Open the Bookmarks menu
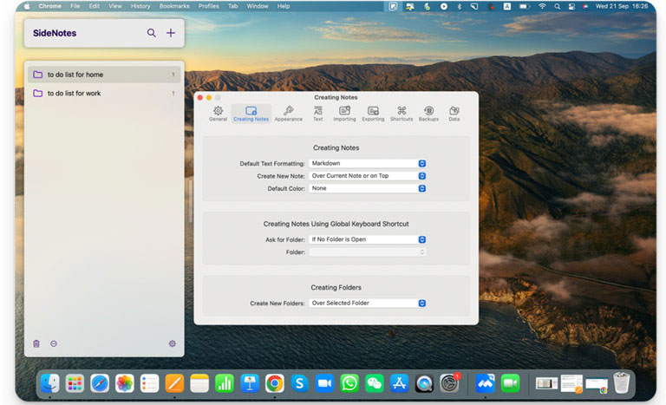 (x=174, y=6)
